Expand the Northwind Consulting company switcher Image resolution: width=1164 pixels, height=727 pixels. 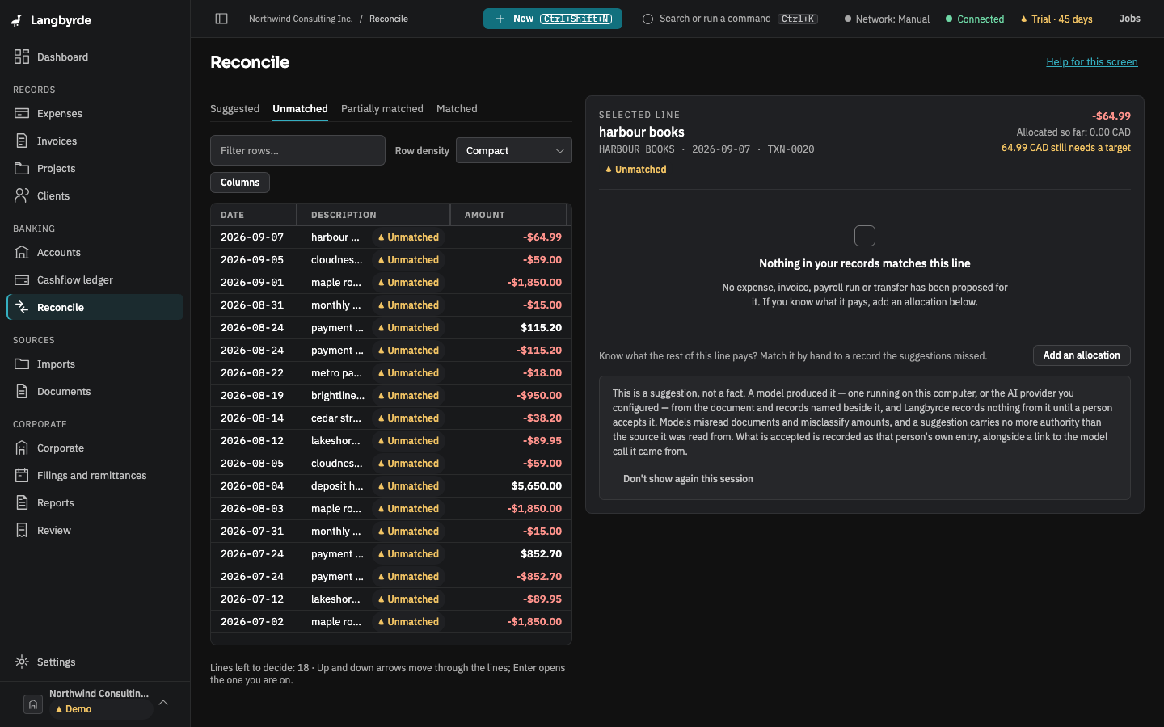[x=163, y=703]
